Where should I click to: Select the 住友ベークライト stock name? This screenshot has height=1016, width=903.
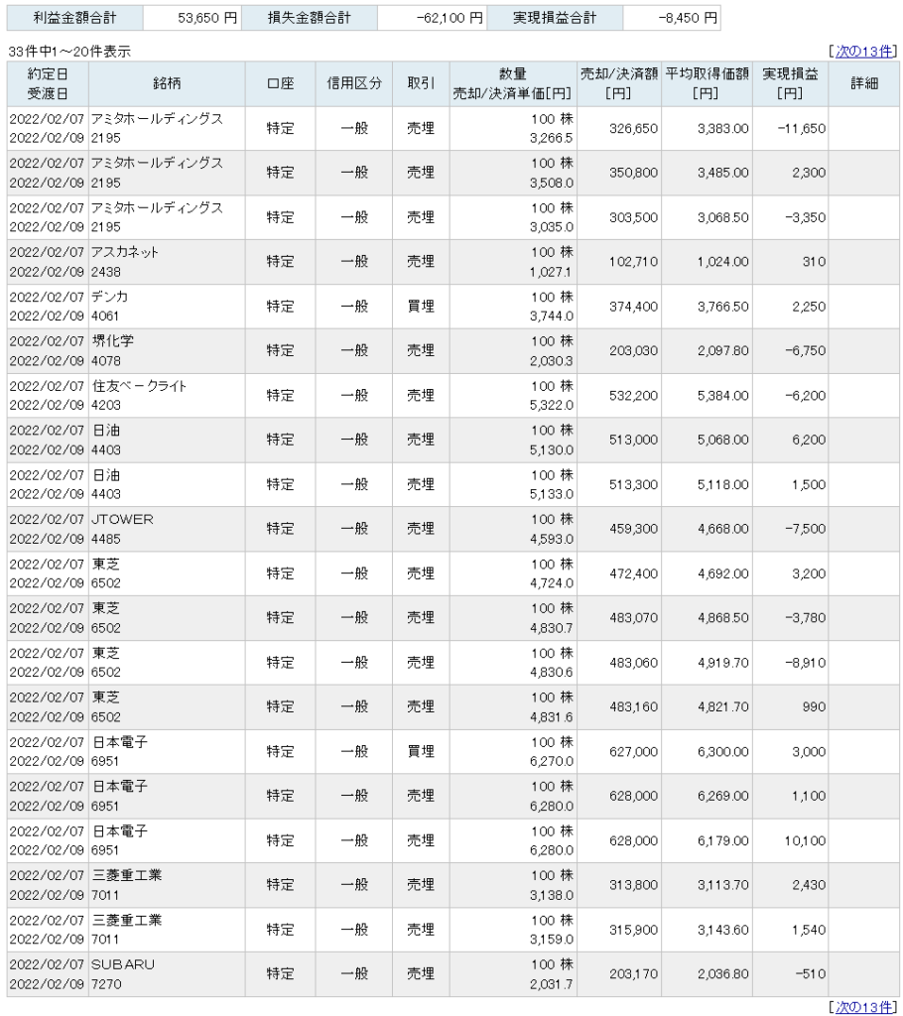(x=139, y=386)
